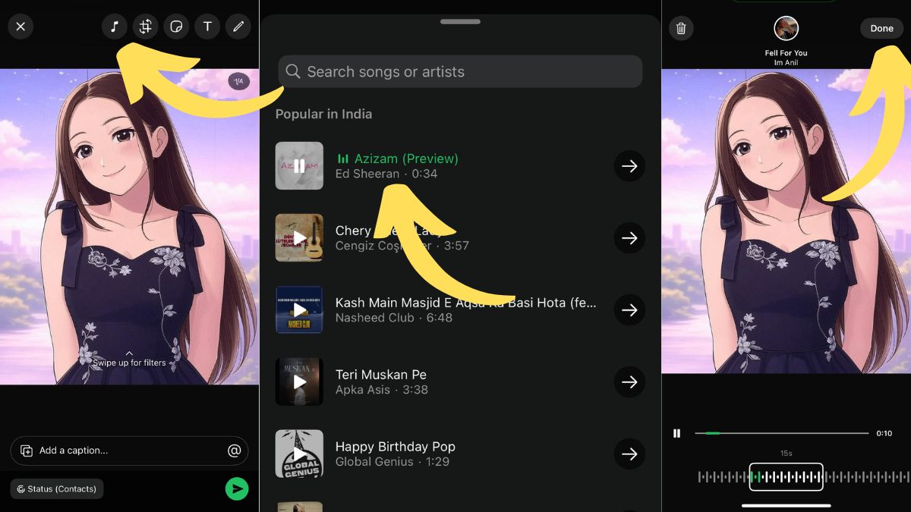Viewport: 911px width, 512px height.
Task: Select the crop and rotate tool
Action: (x=145, y=27)
